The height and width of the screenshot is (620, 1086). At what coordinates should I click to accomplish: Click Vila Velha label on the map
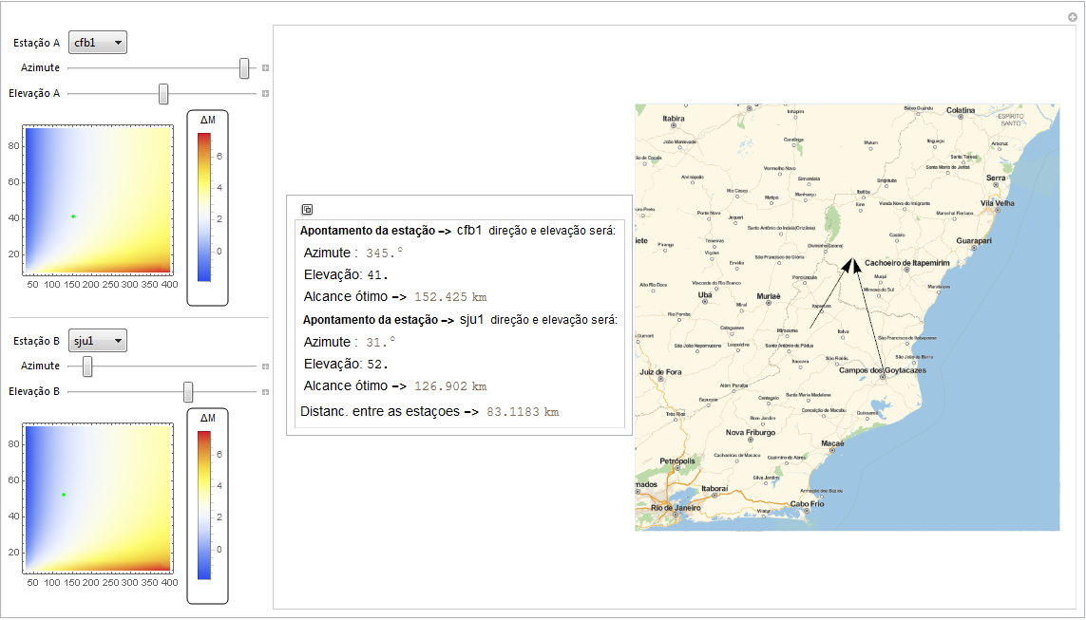[x=998, y=203]
